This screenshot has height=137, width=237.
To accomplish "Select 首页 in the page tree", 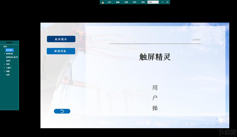I will 5,47.
